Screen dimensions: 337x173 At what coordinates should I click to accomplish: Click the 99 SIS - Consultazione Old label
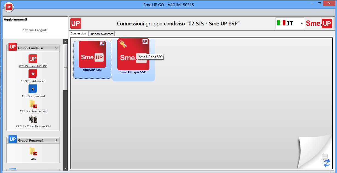click(x=33, y=126)
